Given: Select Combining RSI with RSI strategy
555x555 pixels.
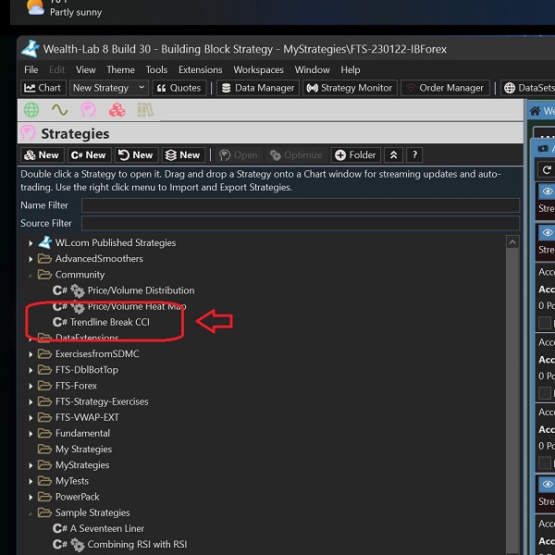Looking at the screenshot, I should 137,545.
